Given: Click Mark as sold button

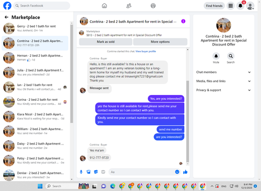Looking at the screenshot, I should point(105,42).
